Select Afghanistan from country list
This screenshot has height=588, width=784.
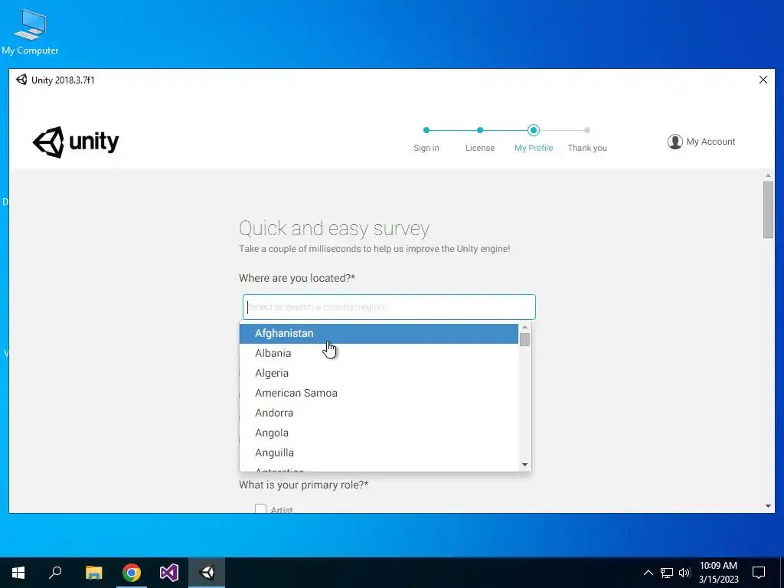pyautogui.click(x=378, y=334)
